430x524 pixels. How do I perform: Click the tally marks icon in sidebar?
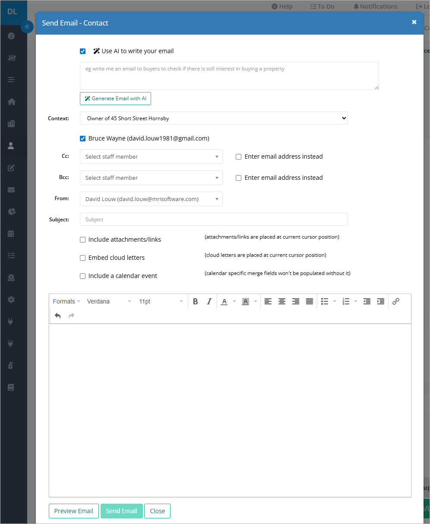click(x=12, y=58)
